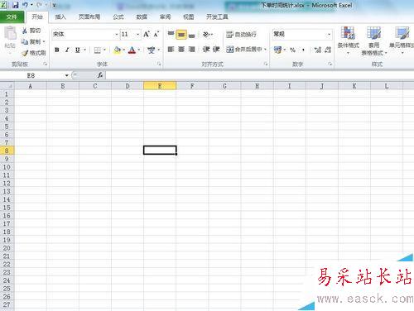Increase font size with large A icon

pos(147,34)
